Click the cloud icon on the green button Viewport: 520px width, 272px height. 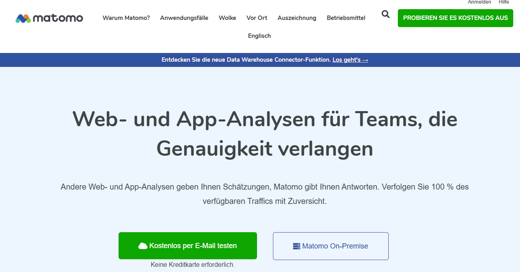[x=143, y=246]
